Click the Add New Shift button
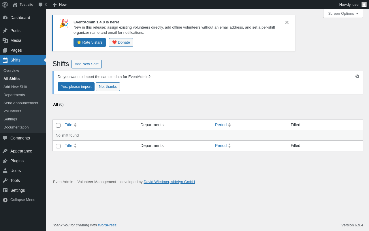The width and height of the screenshot is (369, 231). (86, 64)
